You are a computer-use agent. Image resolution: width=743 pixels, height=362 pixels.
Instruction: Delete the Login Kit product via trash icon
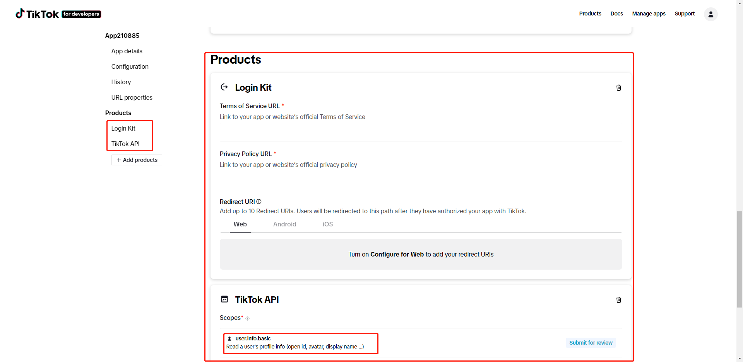point(619,88)
